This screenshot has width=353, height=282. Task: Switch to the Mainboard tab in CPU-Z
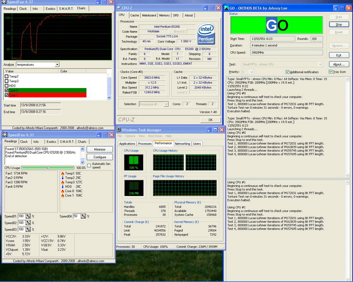[149, 15]
